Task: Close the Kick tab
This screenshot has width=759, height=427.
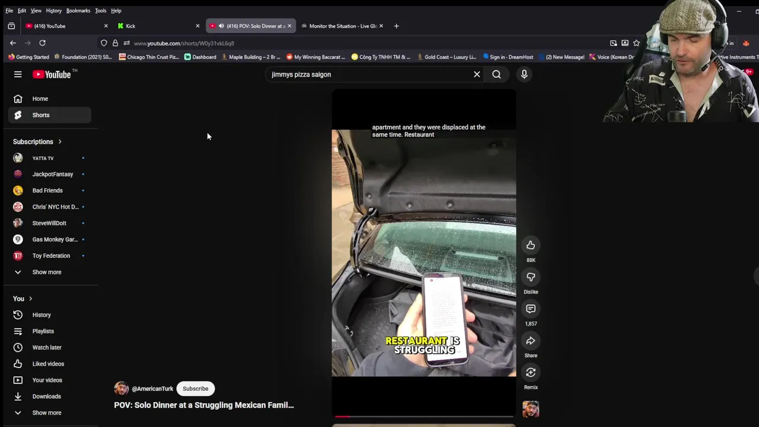Action: 197,26
